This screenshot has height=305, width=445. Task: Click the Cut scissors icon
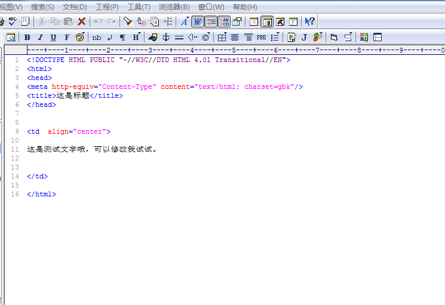point(42,21)
